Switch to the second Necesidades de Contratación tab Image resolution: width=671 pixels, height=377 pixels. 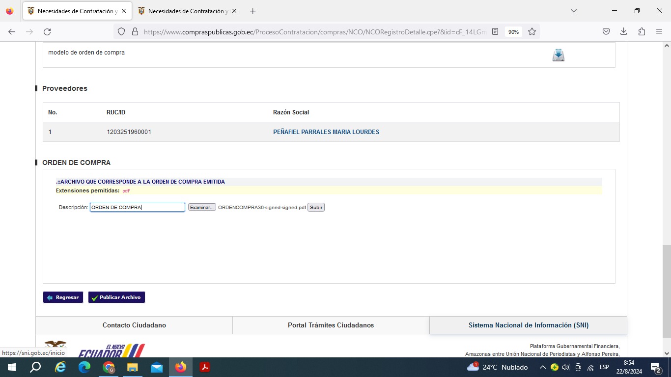click(183, 11)
